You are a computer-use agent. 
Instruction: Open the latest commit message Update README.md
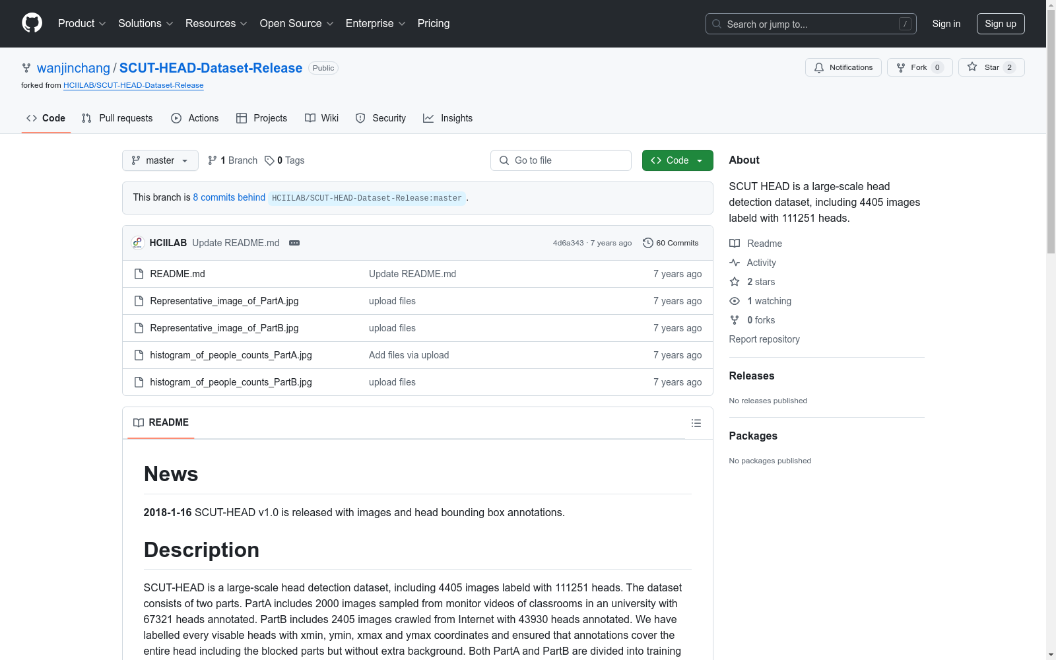pos(236,243)
